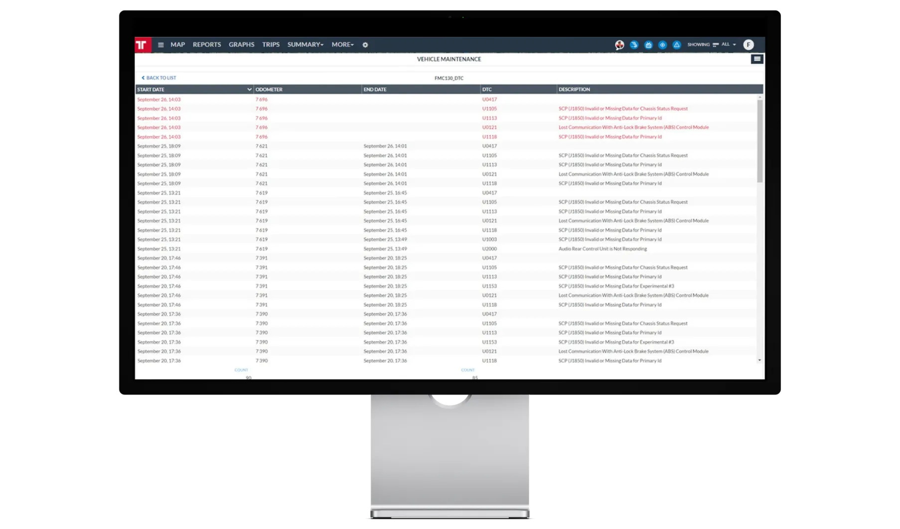
Task: Click the blue locate target icon
Action: click(662, 45)
